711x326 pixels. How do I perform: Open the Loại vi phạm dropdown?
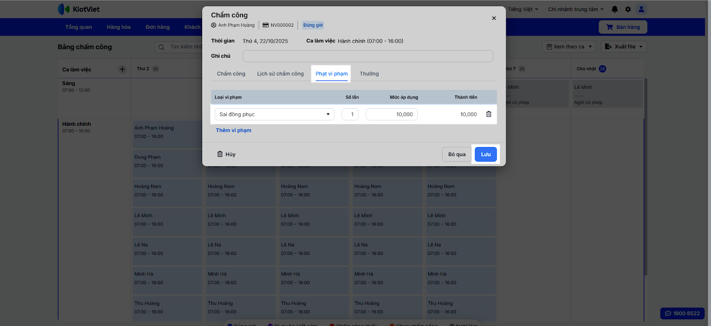(274, 114)
